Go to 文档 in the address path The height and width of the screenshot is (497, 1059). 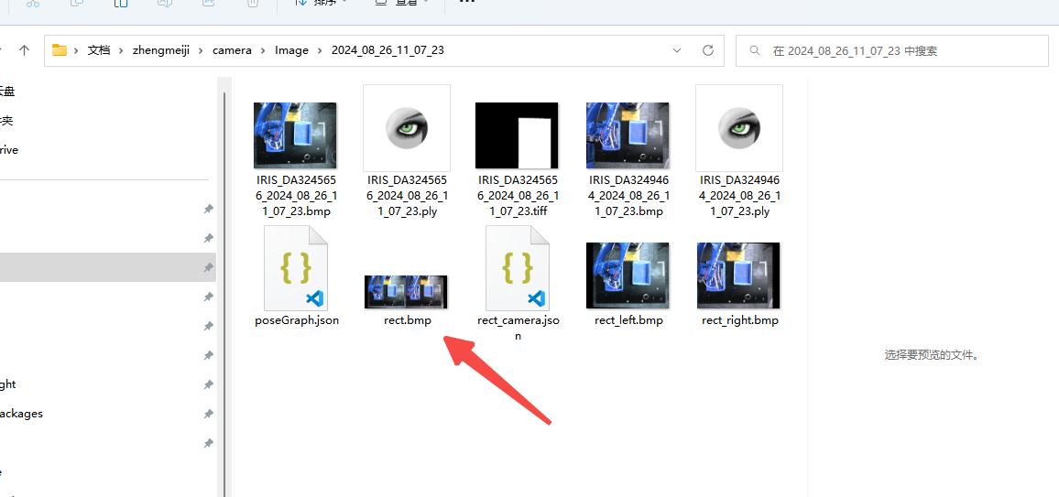point(99,50)
